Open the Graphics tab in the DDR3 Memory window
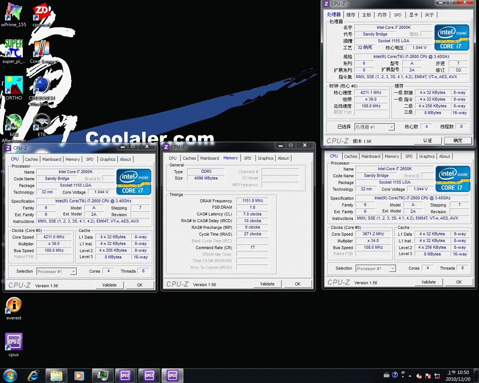The image size is (479, 383). [266, 158]
